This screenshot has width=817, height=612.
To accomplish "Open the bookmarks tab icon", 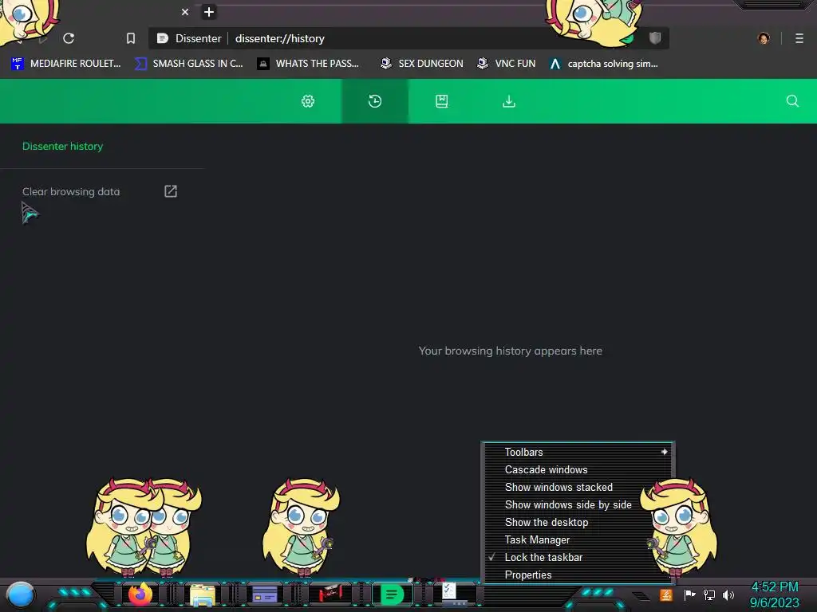I will pos(442,101).
